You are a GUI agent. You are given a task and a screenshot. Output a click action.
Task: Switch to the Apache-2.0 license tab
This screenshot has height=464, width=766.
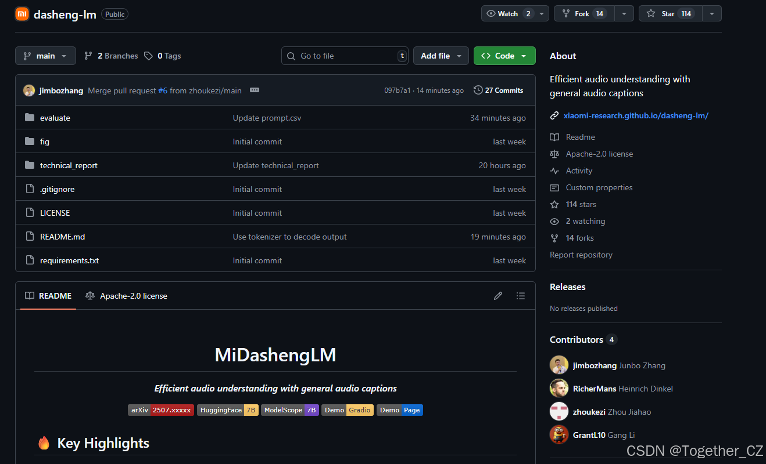[126, 296]
